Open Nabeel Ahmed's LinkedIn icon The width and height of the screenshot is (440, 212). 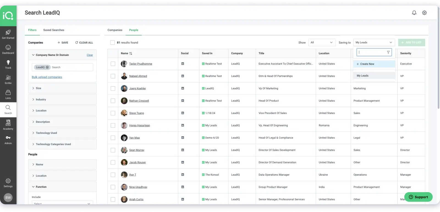(183, 76)
